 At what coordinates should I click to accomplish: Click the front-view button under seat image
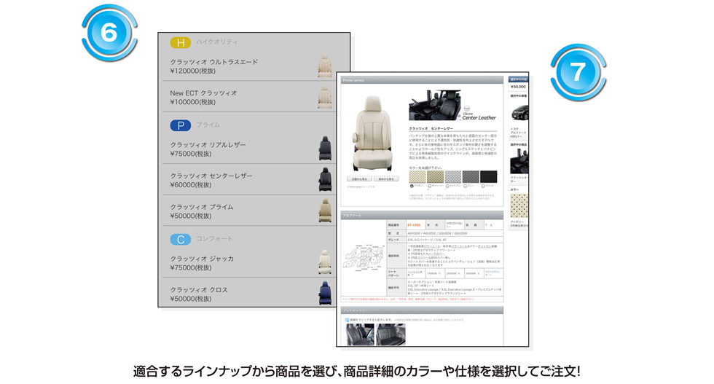pos(359,179)
